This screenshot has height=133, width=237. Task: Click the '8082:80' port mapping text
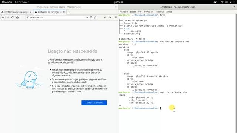point(138,58)
